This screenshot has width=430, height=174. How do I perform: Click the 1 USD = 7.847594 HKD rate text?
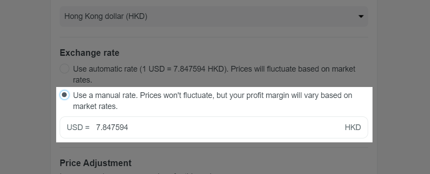183,69
